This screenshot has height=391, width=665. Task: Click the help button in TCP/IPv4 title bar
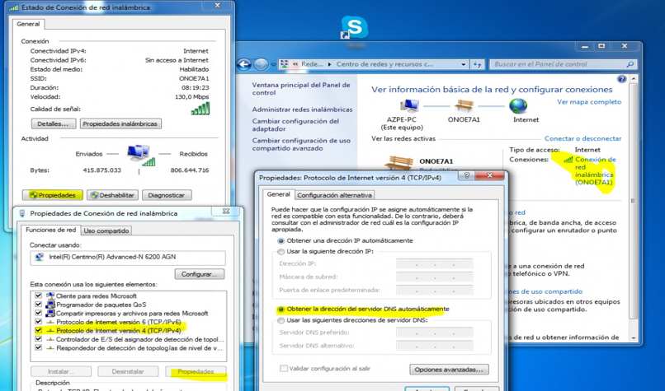click(466, 175)
